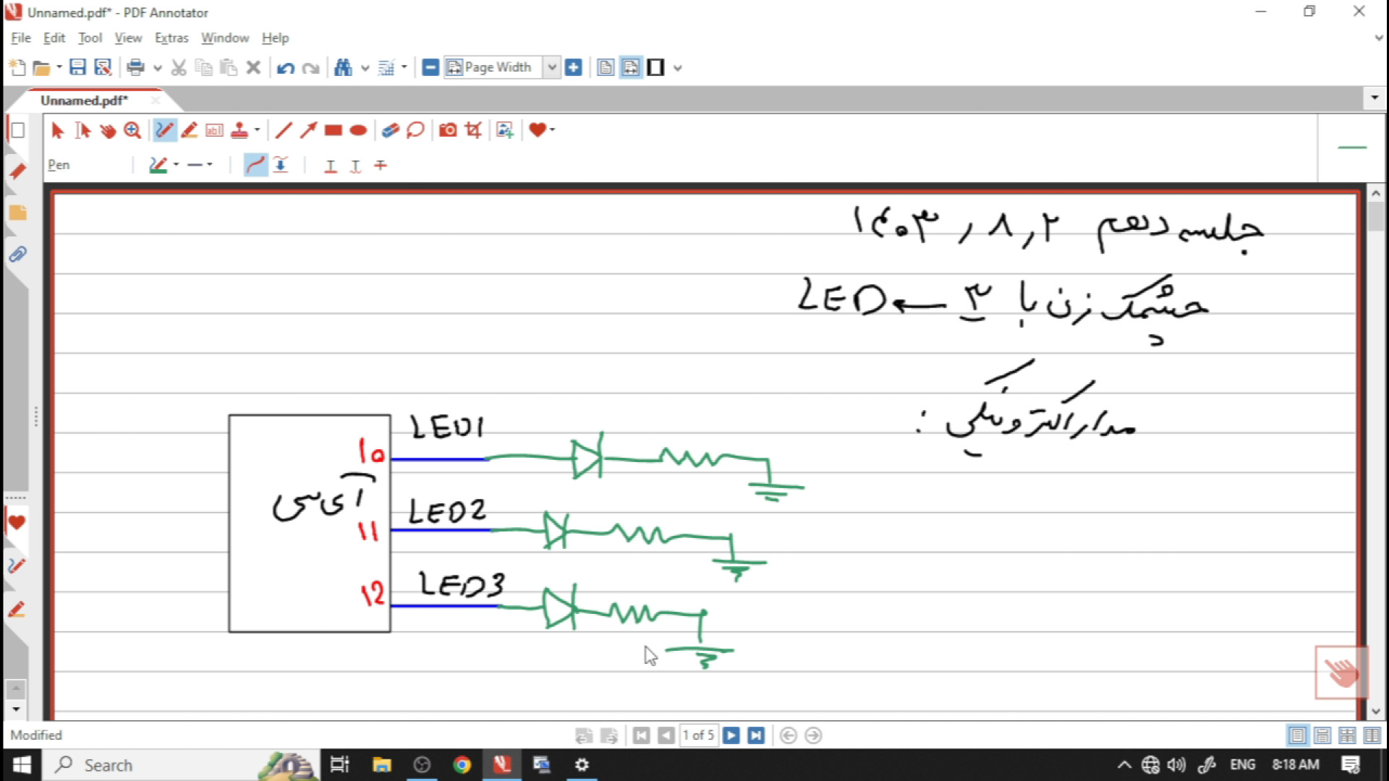Go to the next page button
The image size is (1389, 781).
coord(731,735)
